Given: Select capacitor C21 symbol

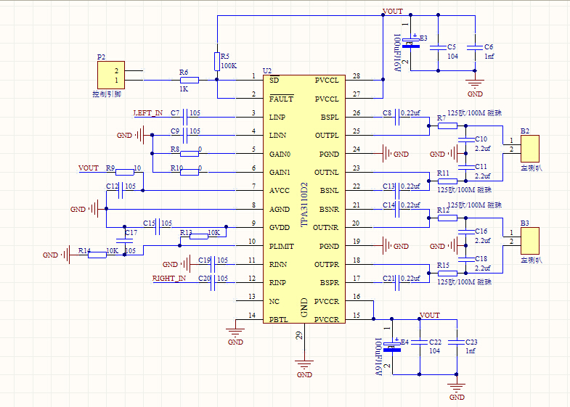Looking at the screenshot, I should pos(397,282).
